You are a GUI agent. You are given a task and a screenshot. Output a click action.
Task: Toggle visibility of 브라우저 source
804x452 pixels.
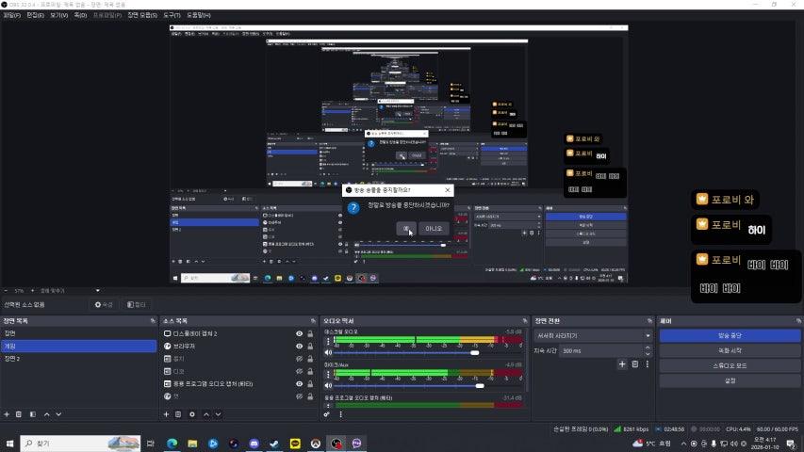(x=299, y=346)
